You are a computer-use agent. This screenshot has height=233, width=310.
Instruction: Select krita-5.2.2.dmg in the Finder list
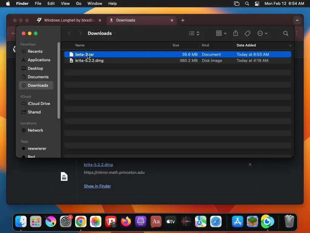click(x=177, y=60)
